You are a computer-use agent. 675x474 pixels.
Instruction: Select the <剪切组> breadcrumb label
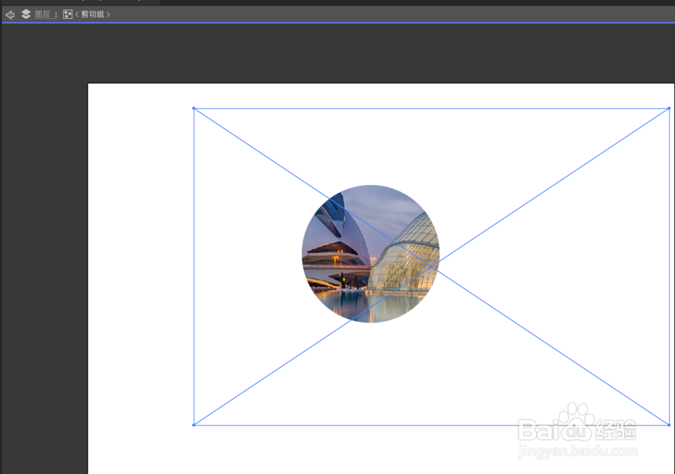[x=92, y=14]
